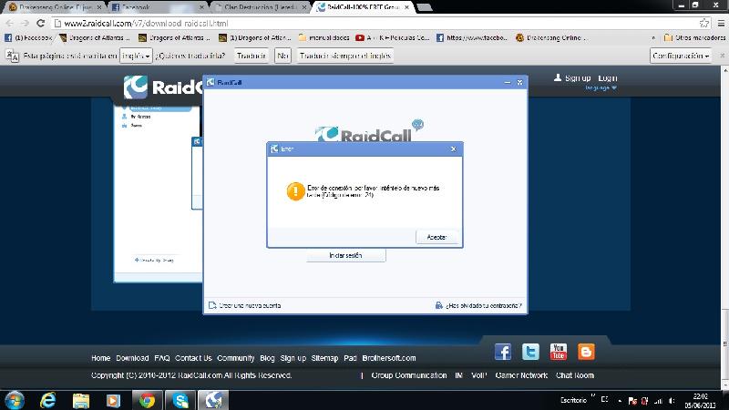
Task: Switch to the Facebook browser tab
Action: (158, 7)
